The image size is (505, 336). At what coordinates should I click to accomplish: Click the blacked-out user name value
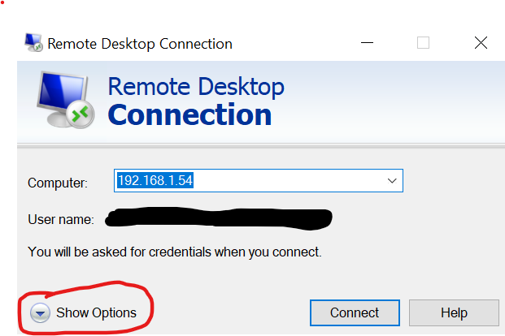pos(219,218)
